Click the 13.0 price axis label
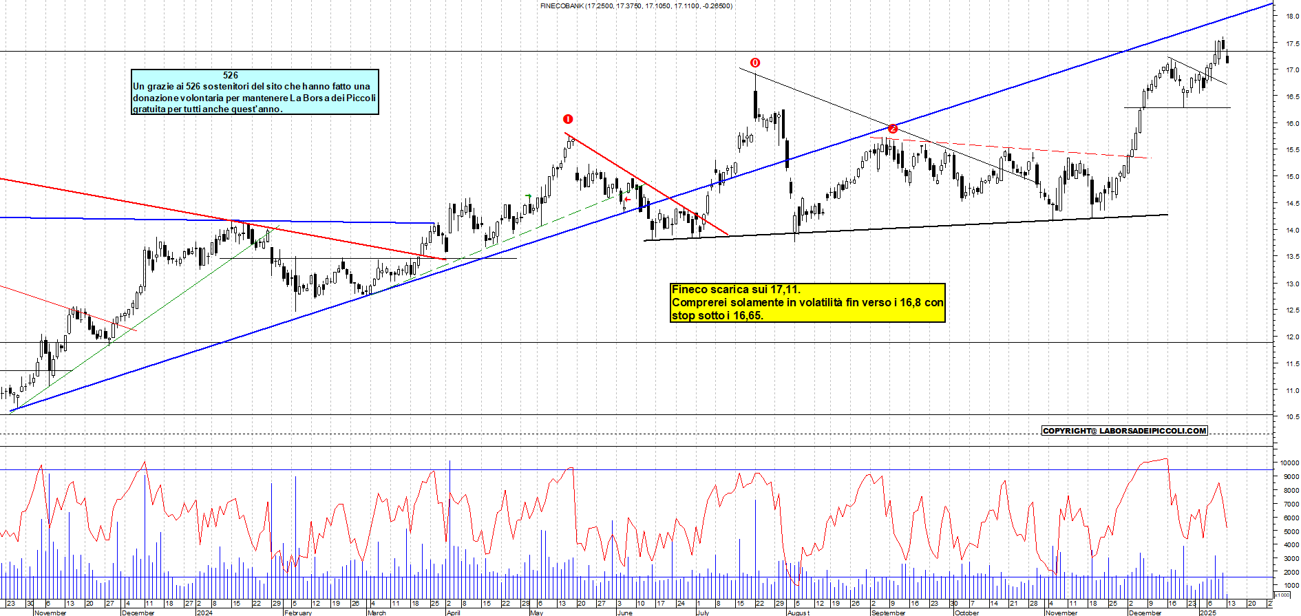Screen dimensions: 1301x616 1292,284
